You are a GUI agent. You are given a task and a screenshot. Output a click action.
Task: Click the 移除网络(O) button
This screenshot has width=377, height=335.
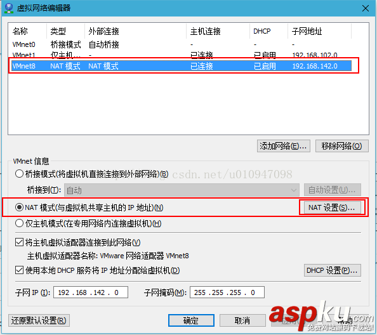(x=341, y=146)
